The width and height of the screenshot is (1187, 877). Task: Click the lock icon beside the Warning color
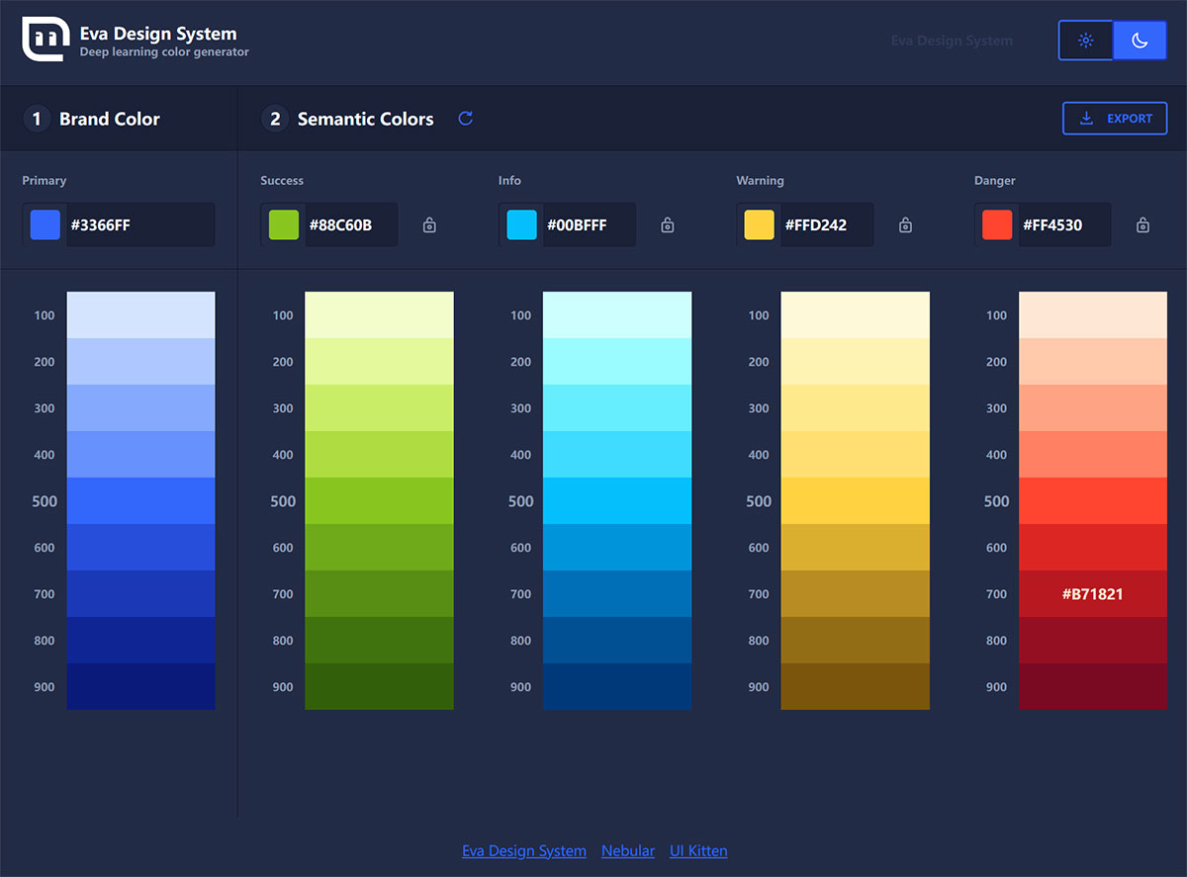[x=905, y=224]
